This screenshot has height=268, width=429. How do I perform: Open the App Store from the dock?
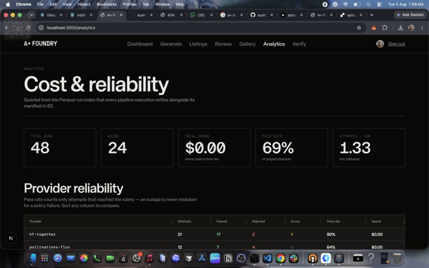point(202,258)
